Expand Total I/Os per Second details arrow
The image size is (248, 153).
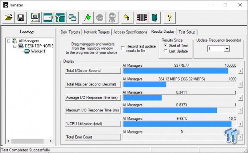240,71
